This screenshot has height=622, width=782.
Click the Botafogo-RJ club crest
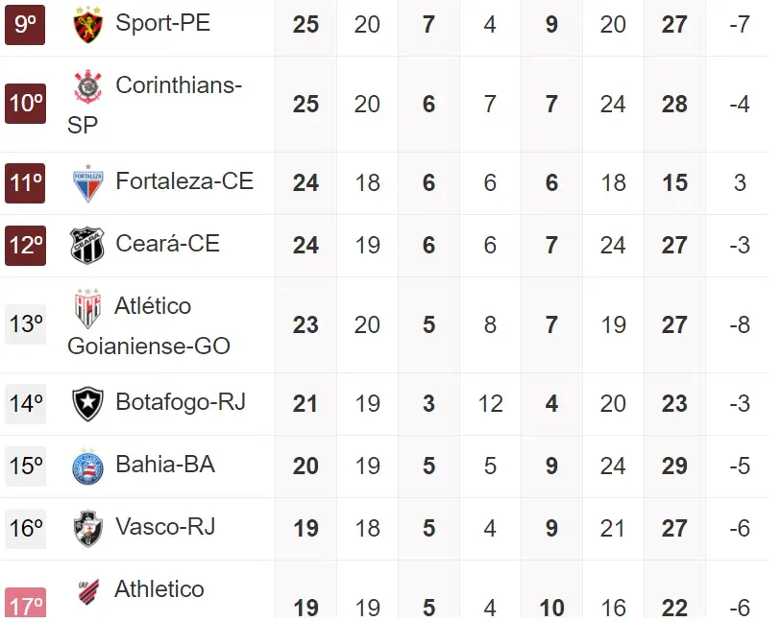pyautogui.click(x=88, y=403)
